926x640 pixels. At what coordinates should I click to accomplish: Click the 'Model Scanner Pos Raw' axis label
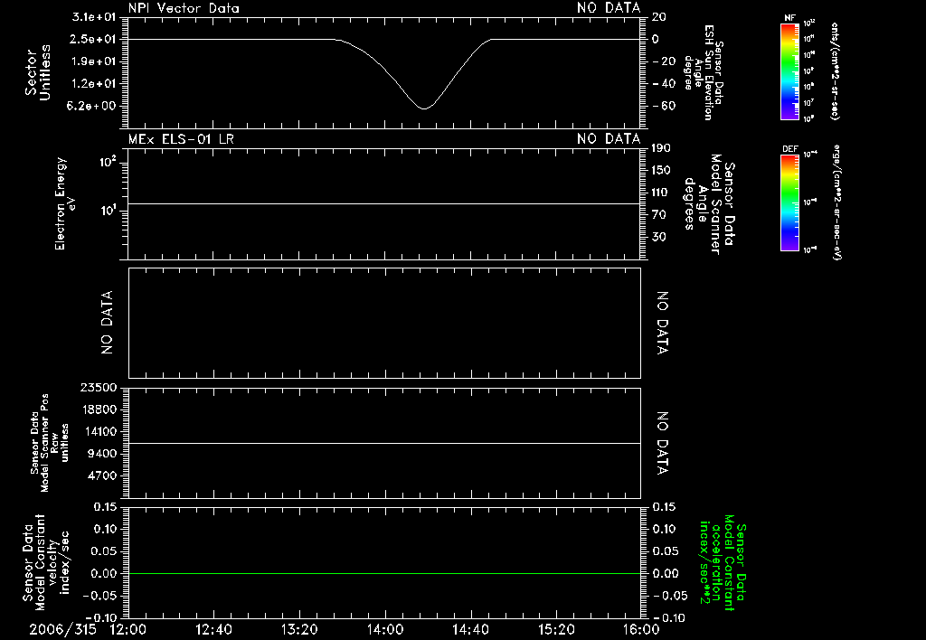tap(50, 443)
